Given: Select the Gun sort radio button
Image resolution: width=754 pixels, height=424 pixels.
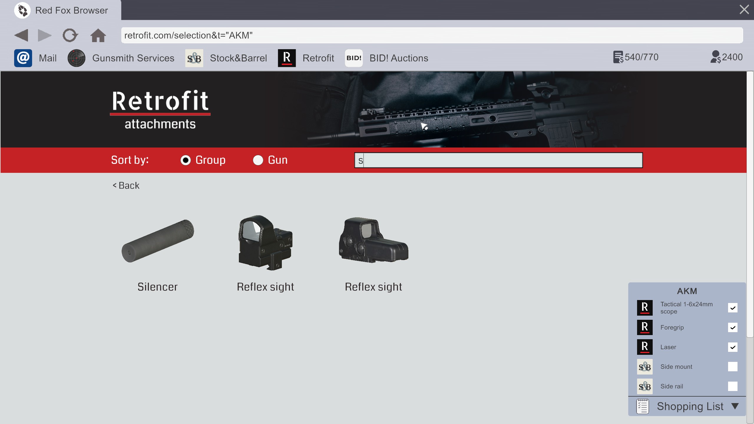Looking at the screenshot, I should pyautogui.click(x=258, y=160).
